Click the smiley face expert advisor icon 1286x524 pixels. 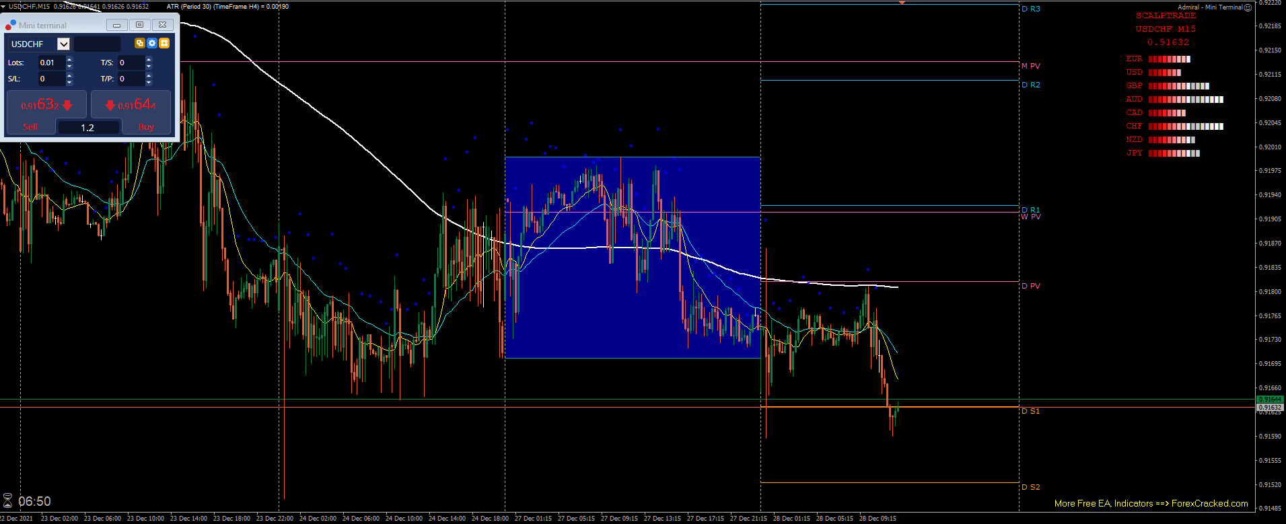pyautogui.click(x=1248, y=7)
